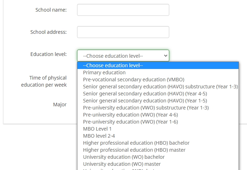Choose Primary education option
This screenshot has height=170, width=247.
click(104, 73)
